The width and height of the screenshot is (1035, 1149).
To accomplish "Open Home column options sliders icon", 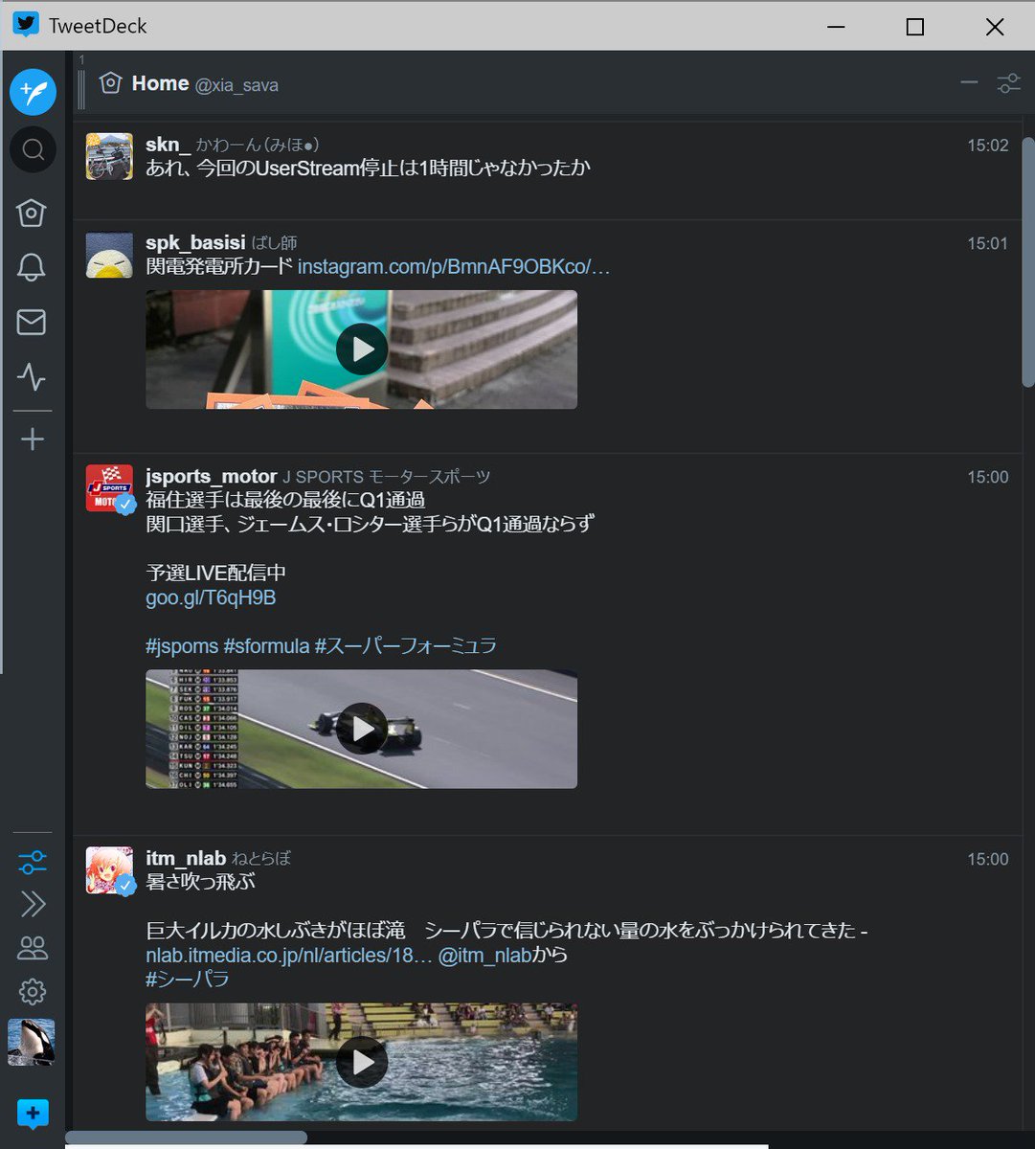I will 1008,83.
